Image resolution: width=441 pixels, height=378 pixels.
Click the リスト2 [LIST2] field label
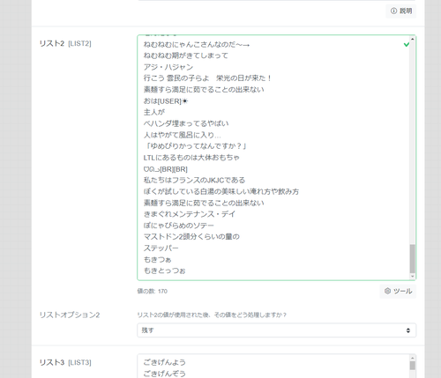click(65, 43)
